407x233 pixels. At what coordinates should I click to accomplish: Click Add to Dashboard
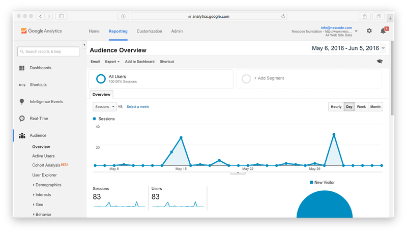click(139, 62)
